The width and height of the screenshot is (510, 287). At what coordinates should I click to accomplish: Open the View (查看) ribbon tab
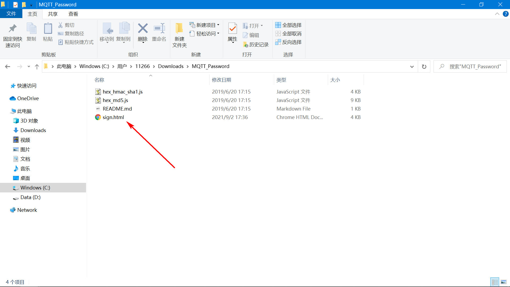click(73, 14)
